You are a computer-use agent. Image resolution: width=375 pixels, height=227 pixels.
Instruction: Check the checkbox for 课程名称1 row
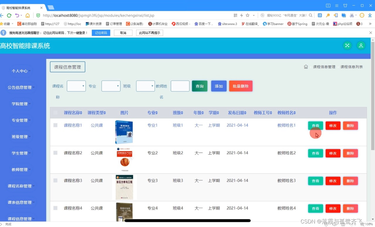tap(55, 125)
